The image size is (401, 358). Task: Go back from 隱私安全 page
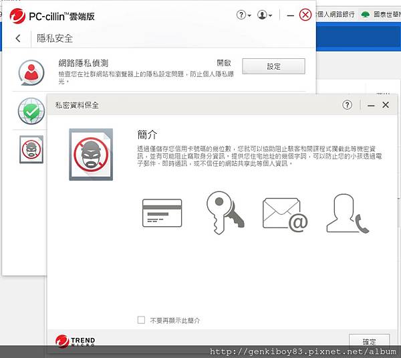pyautogui.click(x=18, y=38)
